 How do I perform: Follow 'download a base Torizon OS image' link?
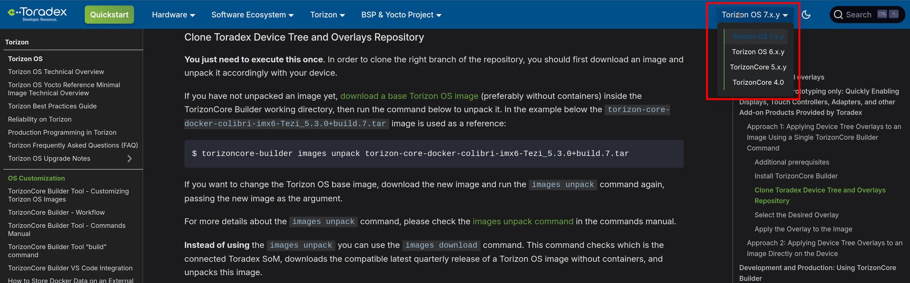pos(409,96)
